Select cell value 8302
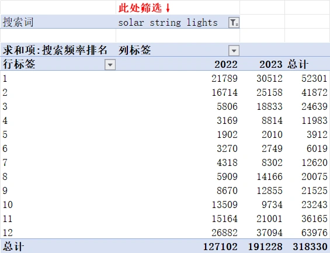Screen dimensions: 330x253 272,162
